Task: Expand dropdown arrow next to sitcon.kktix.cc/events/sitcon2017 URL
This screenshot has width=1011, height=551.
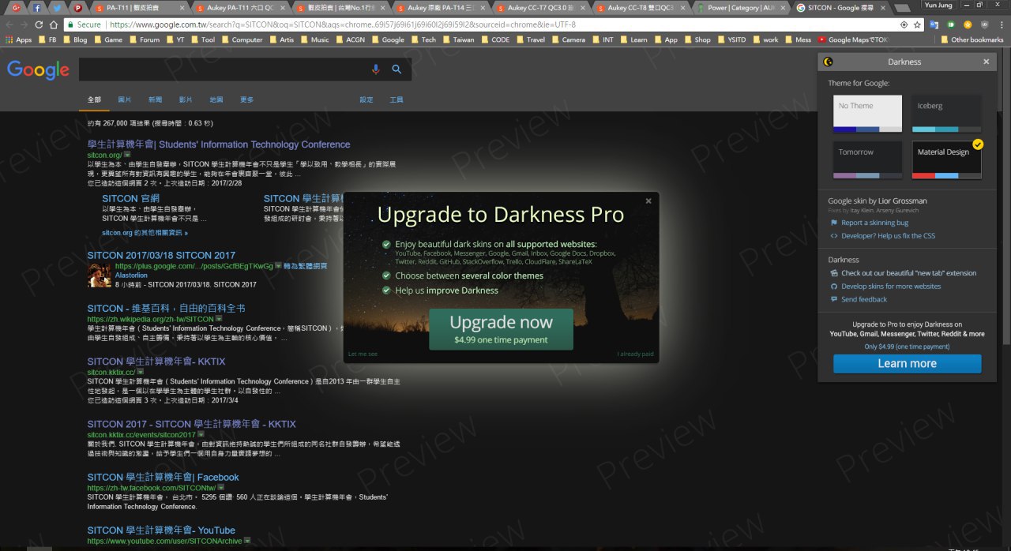Action: click(201, 434)
